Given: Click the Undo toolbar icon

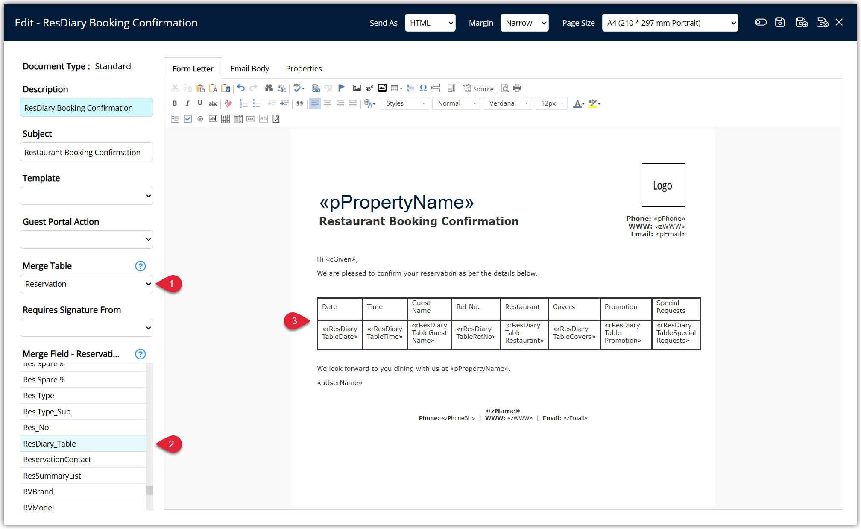Looking at the screenshot, I should [x=241, y=88].
